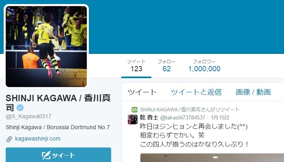Click the link chain icon near kagawashinji.com
This screenshot has width=284, height=162.
click(x=9, y=139)
